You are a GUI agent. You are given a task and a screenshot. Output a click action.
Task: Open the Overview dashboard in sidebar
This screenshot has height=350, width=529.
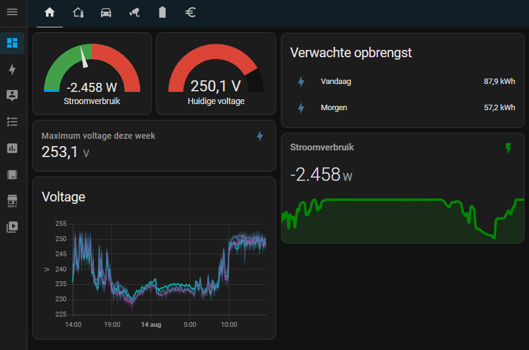tap(12, 43)
